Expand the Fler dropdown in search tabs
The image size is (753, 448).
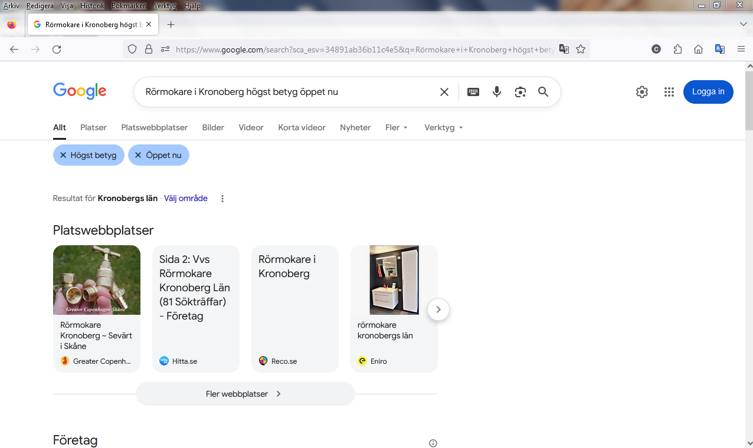(396, 127)
